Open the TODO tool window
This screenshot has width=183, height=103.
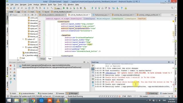tap(13, 94)
